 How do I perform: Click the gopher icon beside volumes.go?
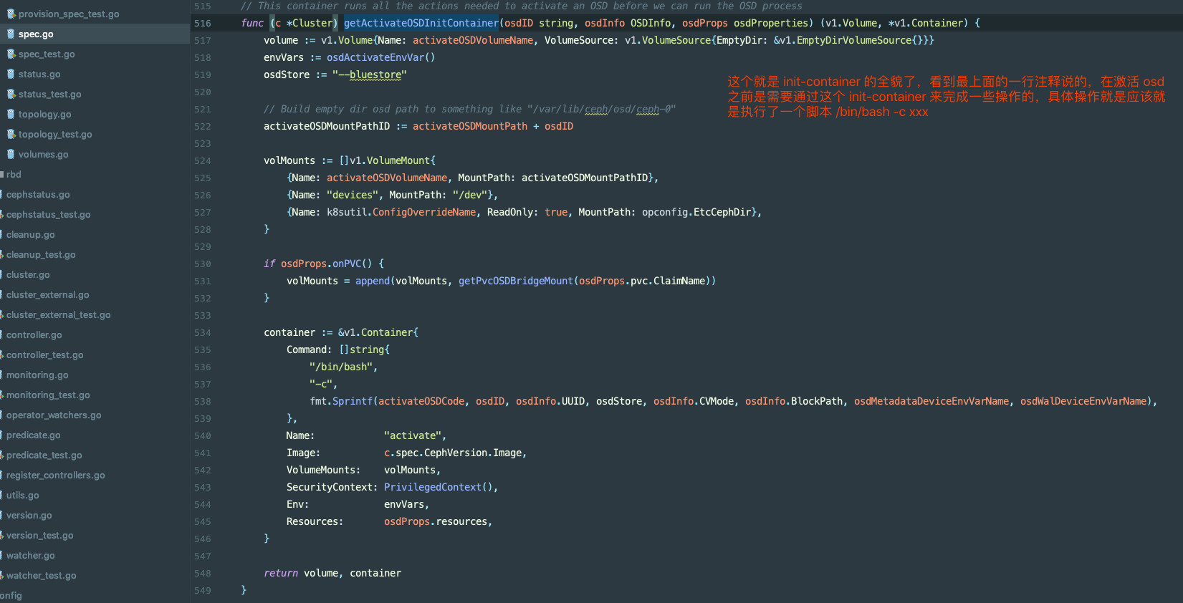tap(11, 154)
